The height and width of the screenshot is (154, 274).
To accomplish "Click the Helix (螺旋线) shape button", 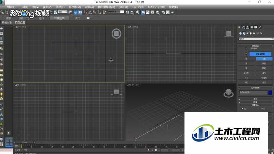I will click(x=264, y=78).
